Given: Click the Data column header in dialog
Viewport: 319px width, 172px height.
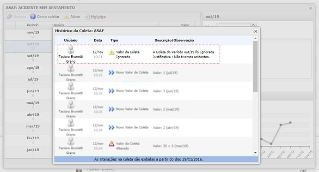Looking at the screenshot, I should (98, 40).
